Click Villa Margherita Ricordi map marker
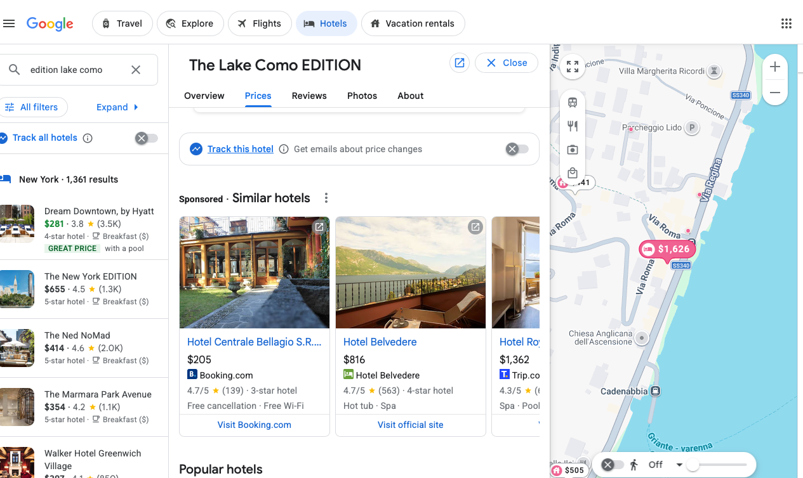Viewport: 803px width, 478px height. [714, 71]
